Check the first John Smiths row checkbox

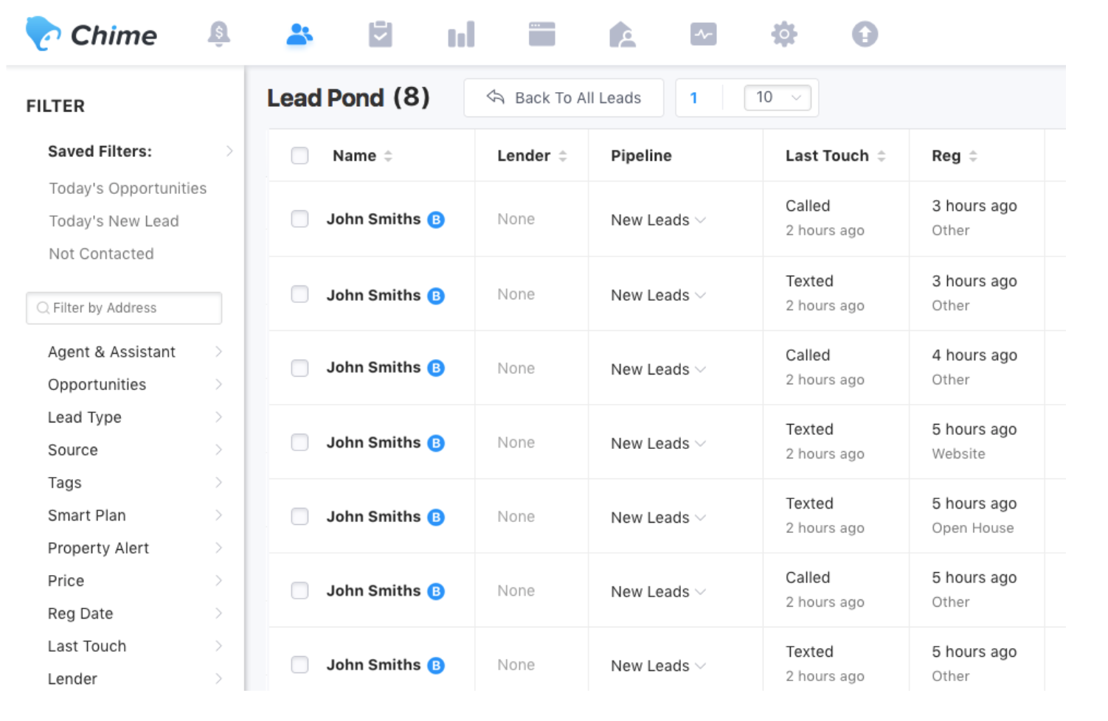(x=299, y=219)
